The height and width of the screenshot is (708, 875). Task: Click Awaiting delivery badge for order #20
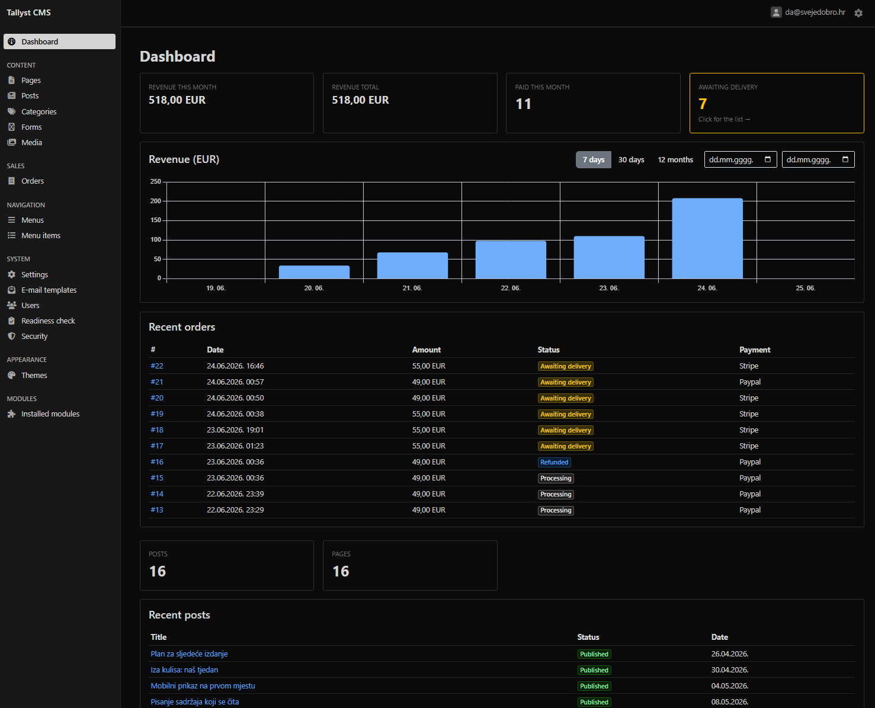point(566,398)
